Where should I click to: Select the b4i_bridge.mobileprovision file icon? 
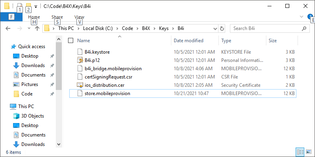click(80, 69)
